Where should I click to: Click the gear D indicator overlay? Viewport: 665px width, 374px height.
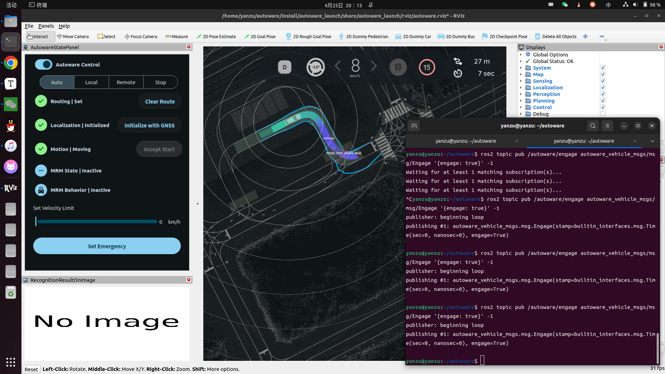(285, 67)
